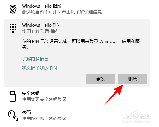Click the 删除 button to remove PIN
The height and width of the screenshot is (127, 159).
[132, 79]
